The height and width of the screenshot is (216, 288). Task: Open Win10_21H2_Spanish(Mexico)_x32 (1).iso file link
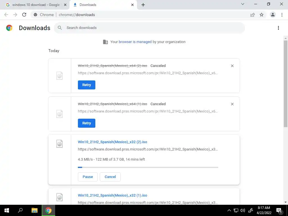(x=112, y=195)
